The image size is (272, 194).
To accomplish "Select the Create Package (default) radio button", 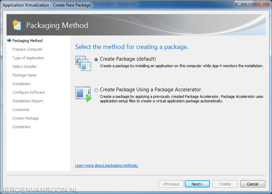I will [x=96, y=60].
